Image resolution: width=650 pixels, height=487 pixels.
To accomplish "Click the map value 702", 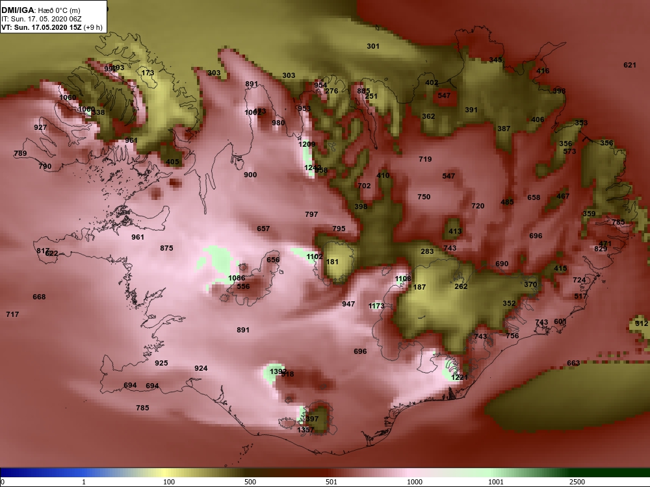I will [x=364, y=186].
